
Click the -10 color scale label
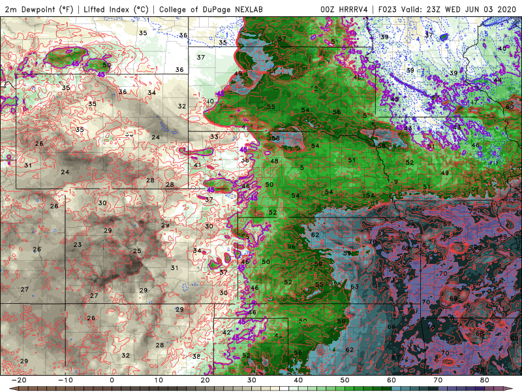(x=65, y=380)
